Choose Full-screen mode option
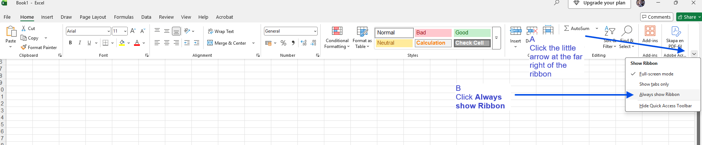Image resolution: width=702 pixels, height=145 pixels. click(x=663, y=74)
